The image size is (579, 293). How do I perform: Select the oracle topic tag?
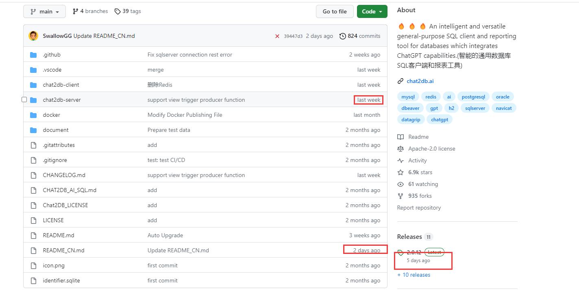pos(503,97)
